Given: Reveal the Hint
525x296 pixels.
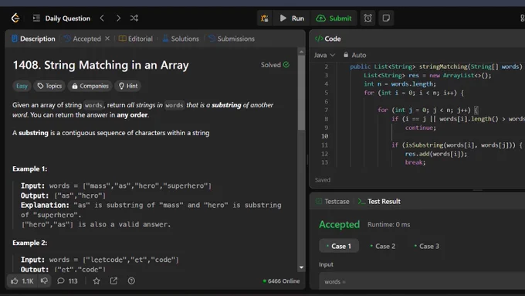Looking at the screenshot, I should pyautogui.click(x=128, y=86).
